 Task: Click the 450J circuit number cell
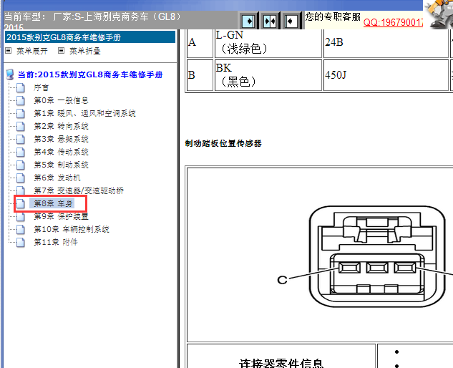pos(386,75)
